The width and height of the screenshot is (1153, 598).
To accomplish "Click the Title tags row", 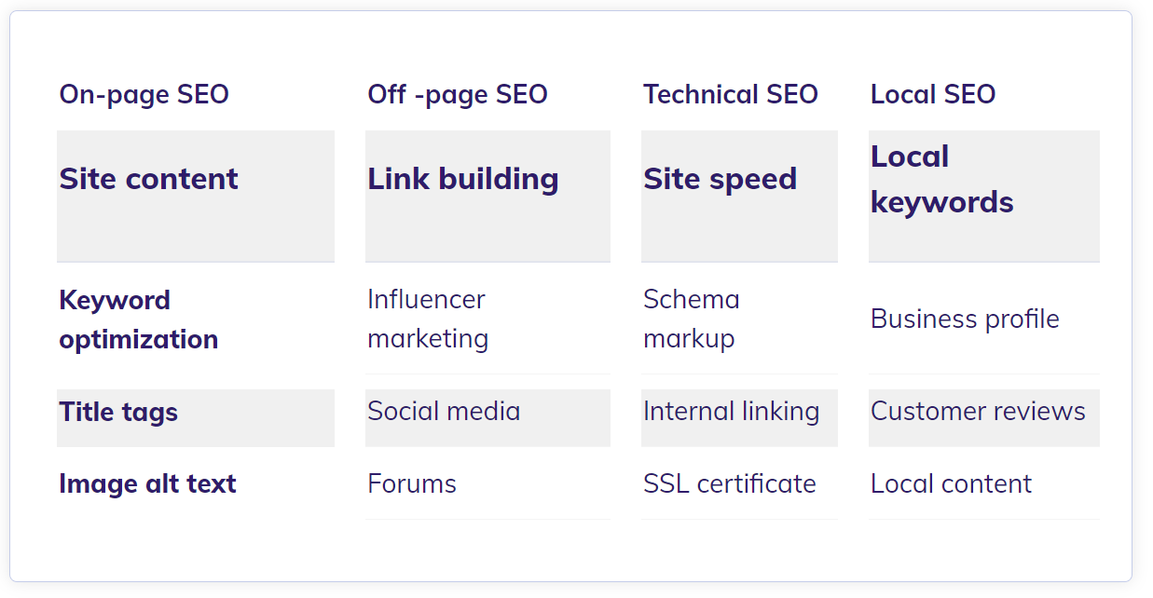I will [196, 418].
